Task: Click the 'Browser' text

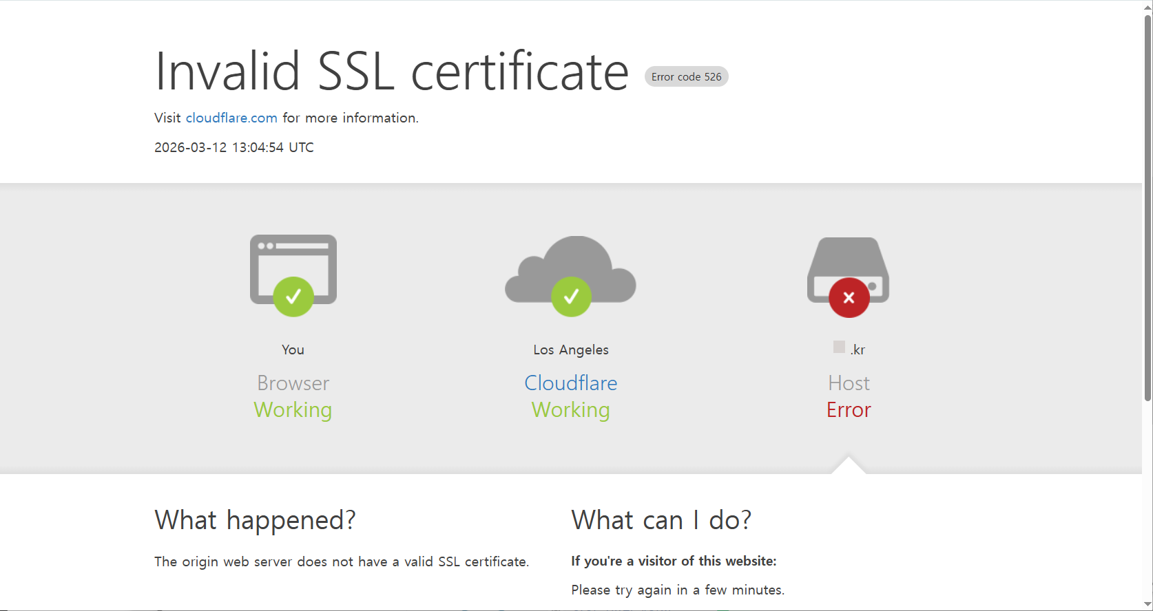Action: click(x=293, y=383)
